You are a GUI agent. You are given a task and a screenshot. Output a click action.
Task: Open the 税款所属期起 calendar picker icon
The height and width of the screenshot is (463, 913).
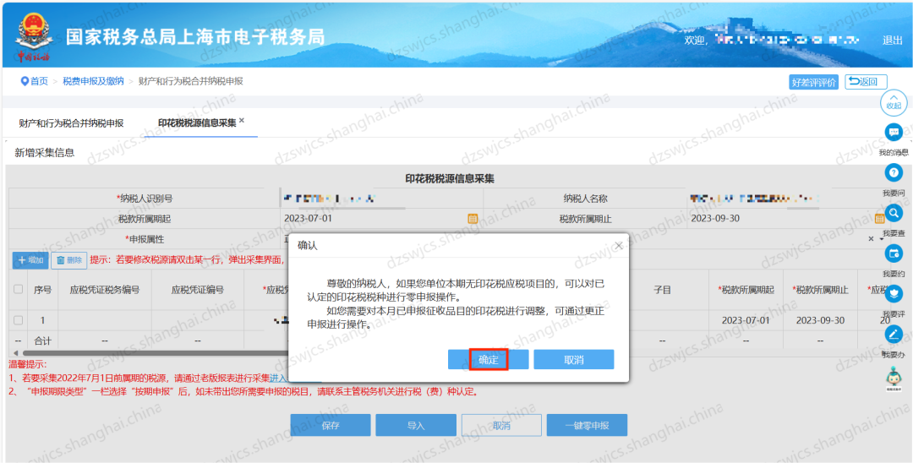coord(473,219)
